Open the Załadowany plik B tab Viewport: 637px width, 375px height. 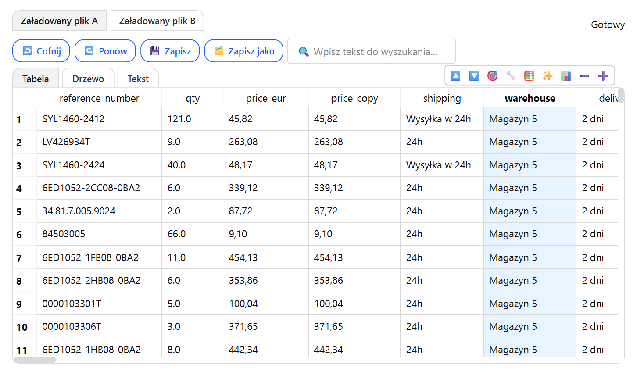(x=157, y=21)
